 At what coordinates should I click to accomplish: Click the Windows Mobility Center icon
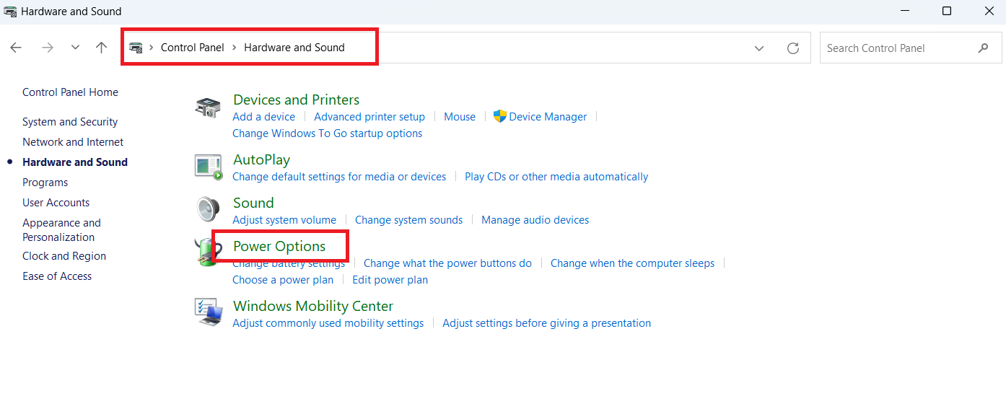pyautogui.click(x=208, y=312)
